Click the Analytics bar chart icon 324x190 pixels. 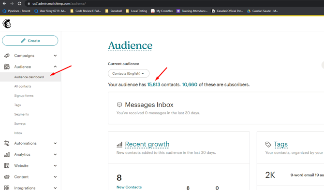[x=7, y=154]
